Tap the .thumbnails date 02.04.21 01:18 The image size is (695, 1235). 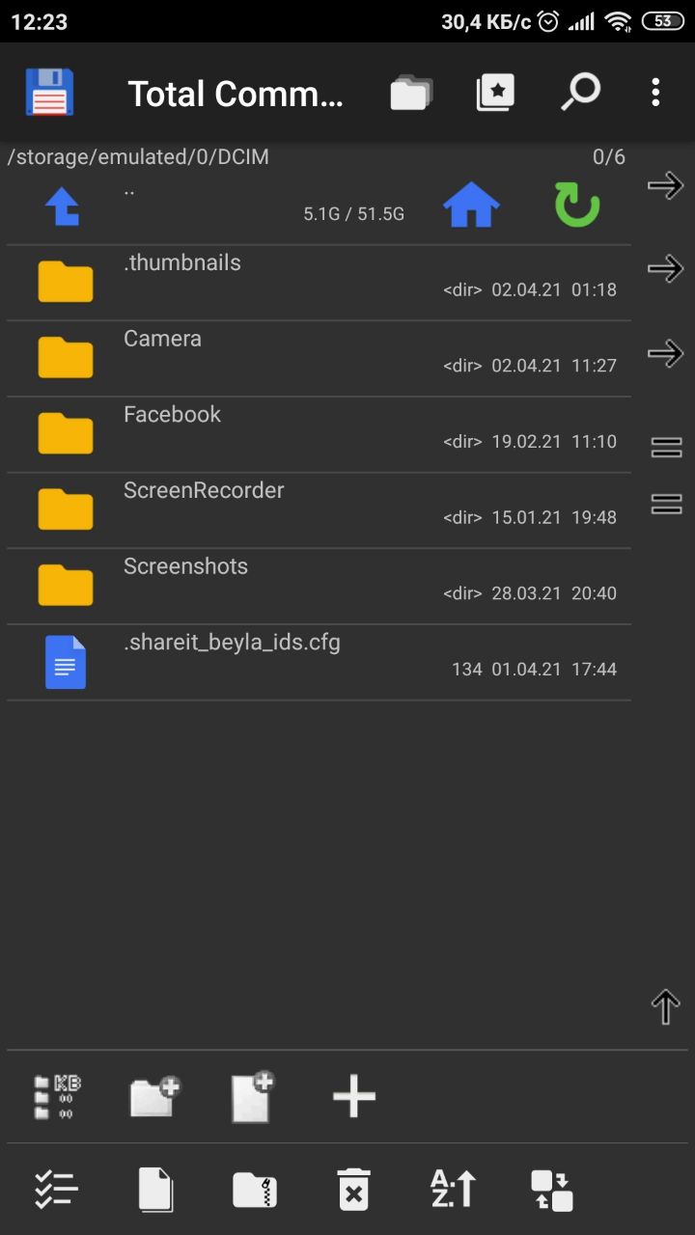[554, 289]
